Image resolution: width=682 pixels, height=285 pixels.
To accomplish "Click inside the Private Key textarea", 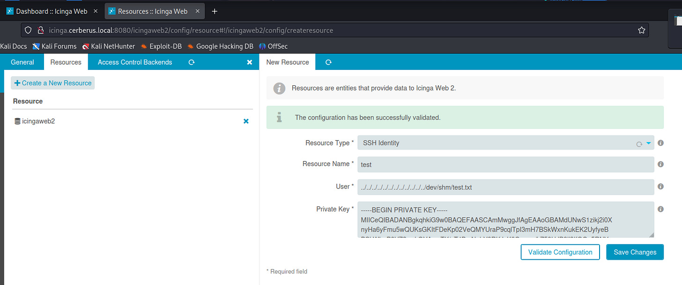I will (x=506, y=219).
